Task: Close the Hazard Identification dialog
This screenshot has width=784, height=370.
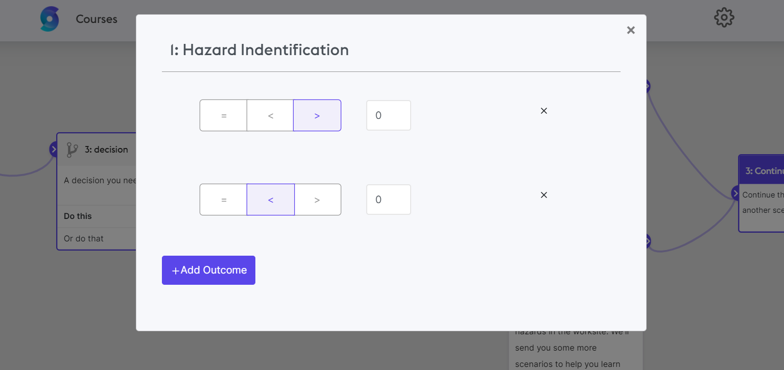Action: (x=631, y=30)
